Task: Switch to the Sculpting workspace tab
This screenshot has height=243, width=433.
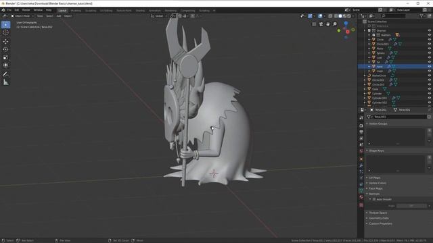Action: (91, 11)
